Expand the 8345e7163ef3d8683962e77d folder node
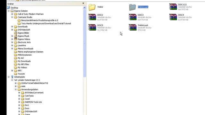Image resolution: width=205 pixels, height=115 pixels. tap(16, 83)
